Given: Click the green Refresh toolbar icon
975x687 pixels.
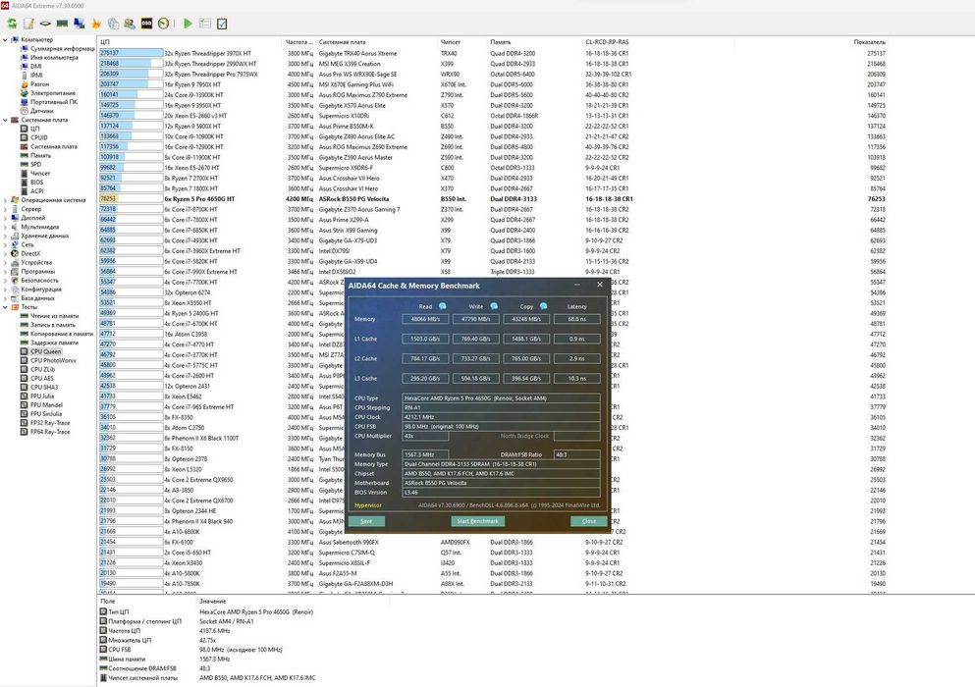Looking at the screenshot, I should click(12, 24).
